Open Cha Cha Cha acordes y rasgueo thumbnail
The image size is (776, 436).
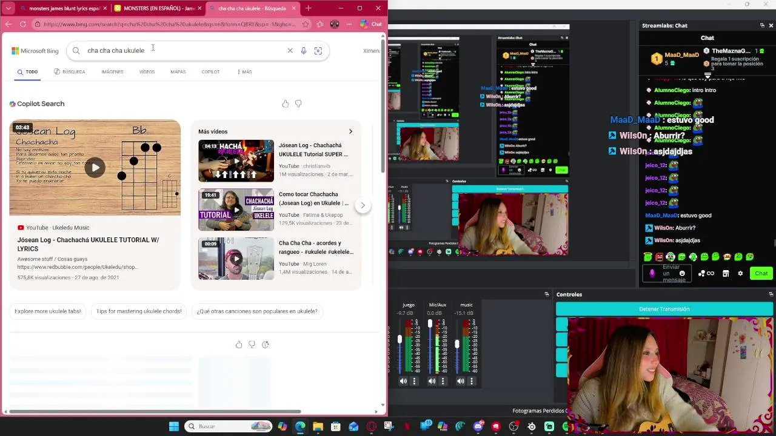236,259
